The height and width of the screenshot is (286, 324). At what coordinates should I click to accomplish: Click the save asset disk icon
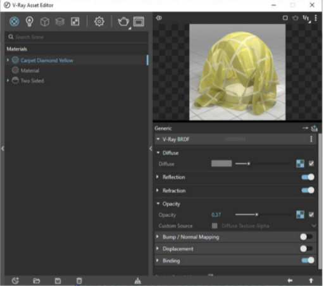click(58, 281)
